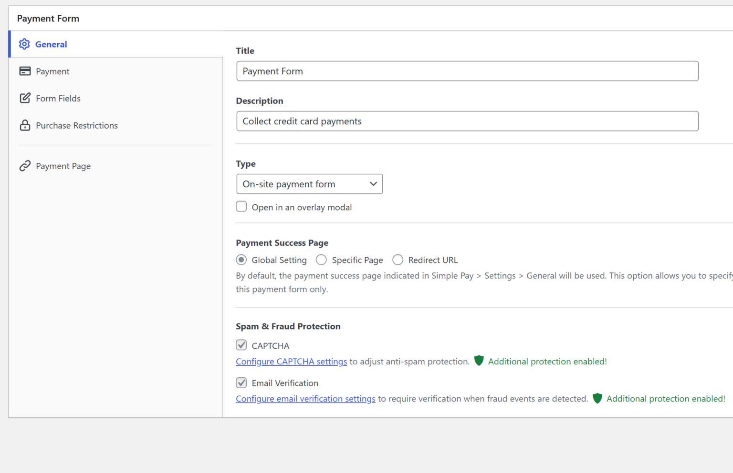The height and width of the screenshot is (473, 733).
Task: Switch to the Payment tab
Action: click(x=52, y=71)
